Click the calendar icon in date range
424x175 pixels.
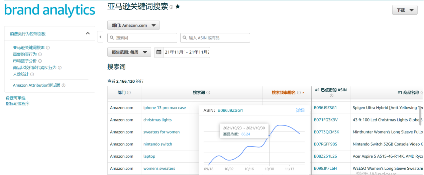pos(159,52)
